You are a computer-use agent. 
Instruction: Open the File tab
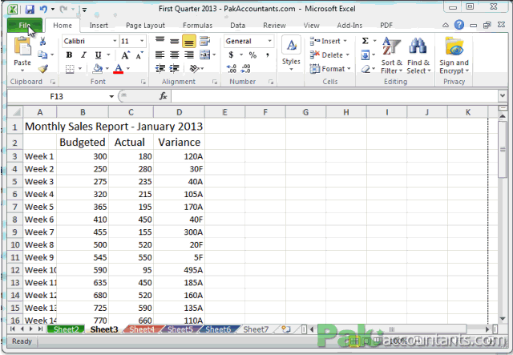(25, 26)
